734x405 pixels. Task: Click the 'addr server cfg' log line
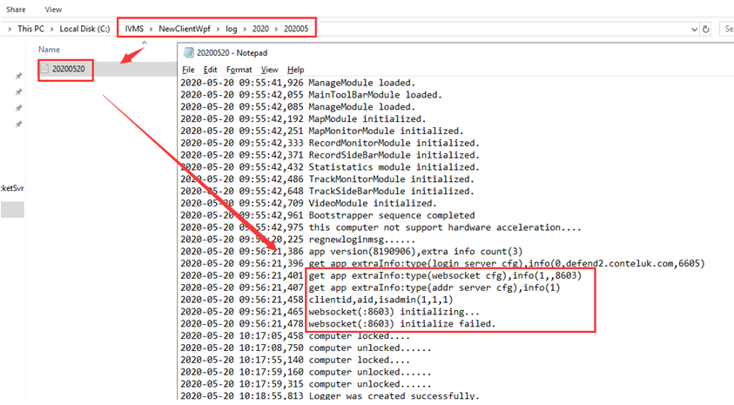[370, 288]
